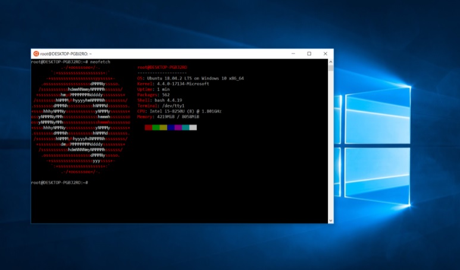
Task: Close the root@DESKTOP-PGBJ2RO terminal window
Action: [x=326, y=54]
